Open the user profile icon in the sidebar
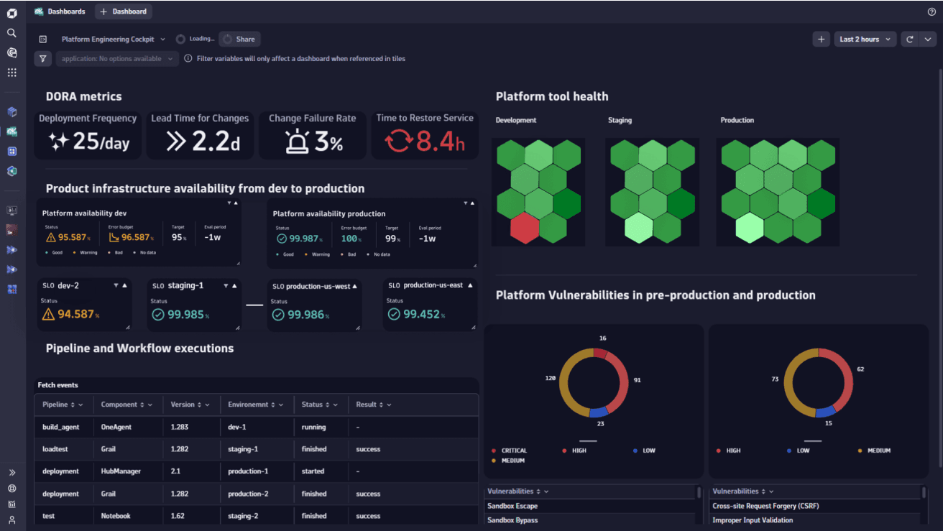The height and width of the screenshot is (531, 943). (11, 520)
